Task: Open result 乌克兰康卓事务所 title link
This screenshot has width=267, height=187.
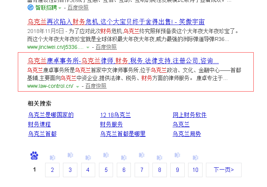Action: tap(123, 61)
